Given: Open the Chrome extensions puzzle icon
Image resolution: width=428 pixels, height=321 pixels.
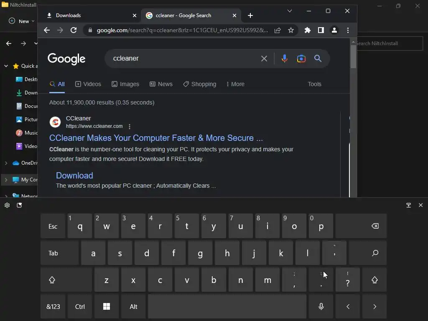Looking at the screenshot, I should pyautogui.click(x=308, y=30).
